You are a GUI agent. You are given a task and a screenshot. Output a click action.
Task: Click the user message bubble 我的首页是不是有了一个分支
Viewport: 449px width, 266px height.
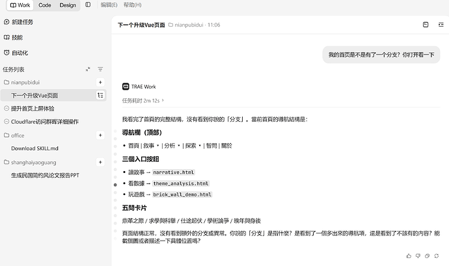coord(381,55)
